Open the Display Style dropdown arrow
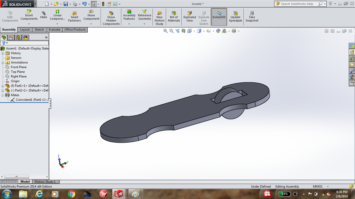This screenshot has height=199, width=355. click(204, 31)
